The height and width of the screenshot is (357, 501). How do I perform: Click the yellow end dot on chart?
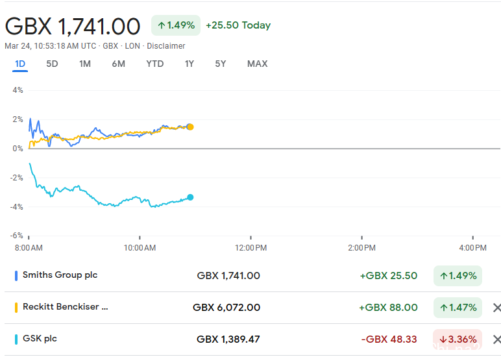tap(190, 127)
